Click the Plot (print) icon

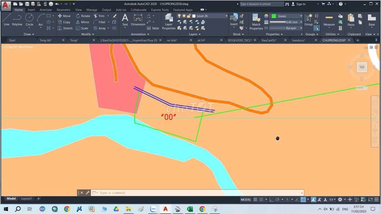point(51,4)
